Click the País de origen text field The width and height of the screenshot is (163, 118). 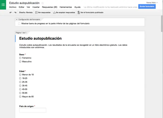click(x=33, y=110)
